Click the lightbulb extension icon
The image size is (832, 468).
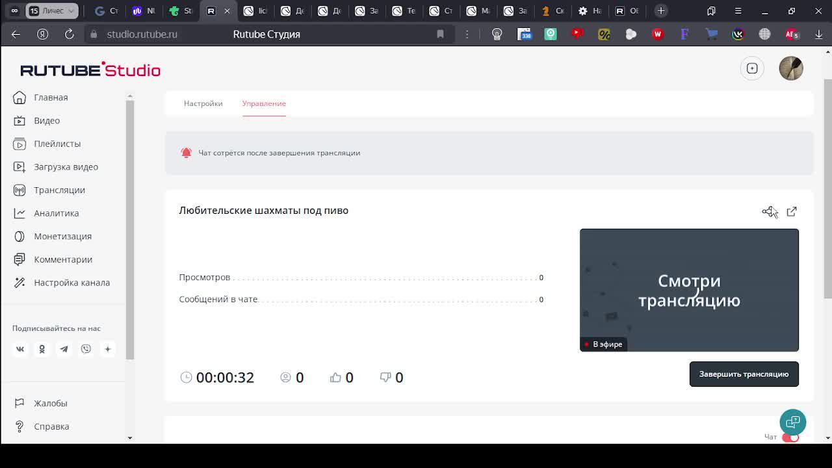[x=497, y=34]
